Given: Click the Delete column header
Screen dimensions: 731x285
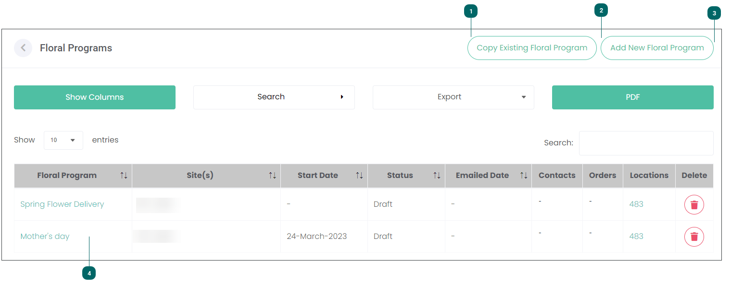Looking at the screenshot, I should 694,176.
